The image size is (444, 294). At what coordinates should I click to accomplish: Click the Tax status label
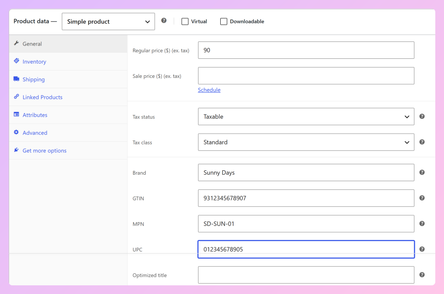(144, 117)
